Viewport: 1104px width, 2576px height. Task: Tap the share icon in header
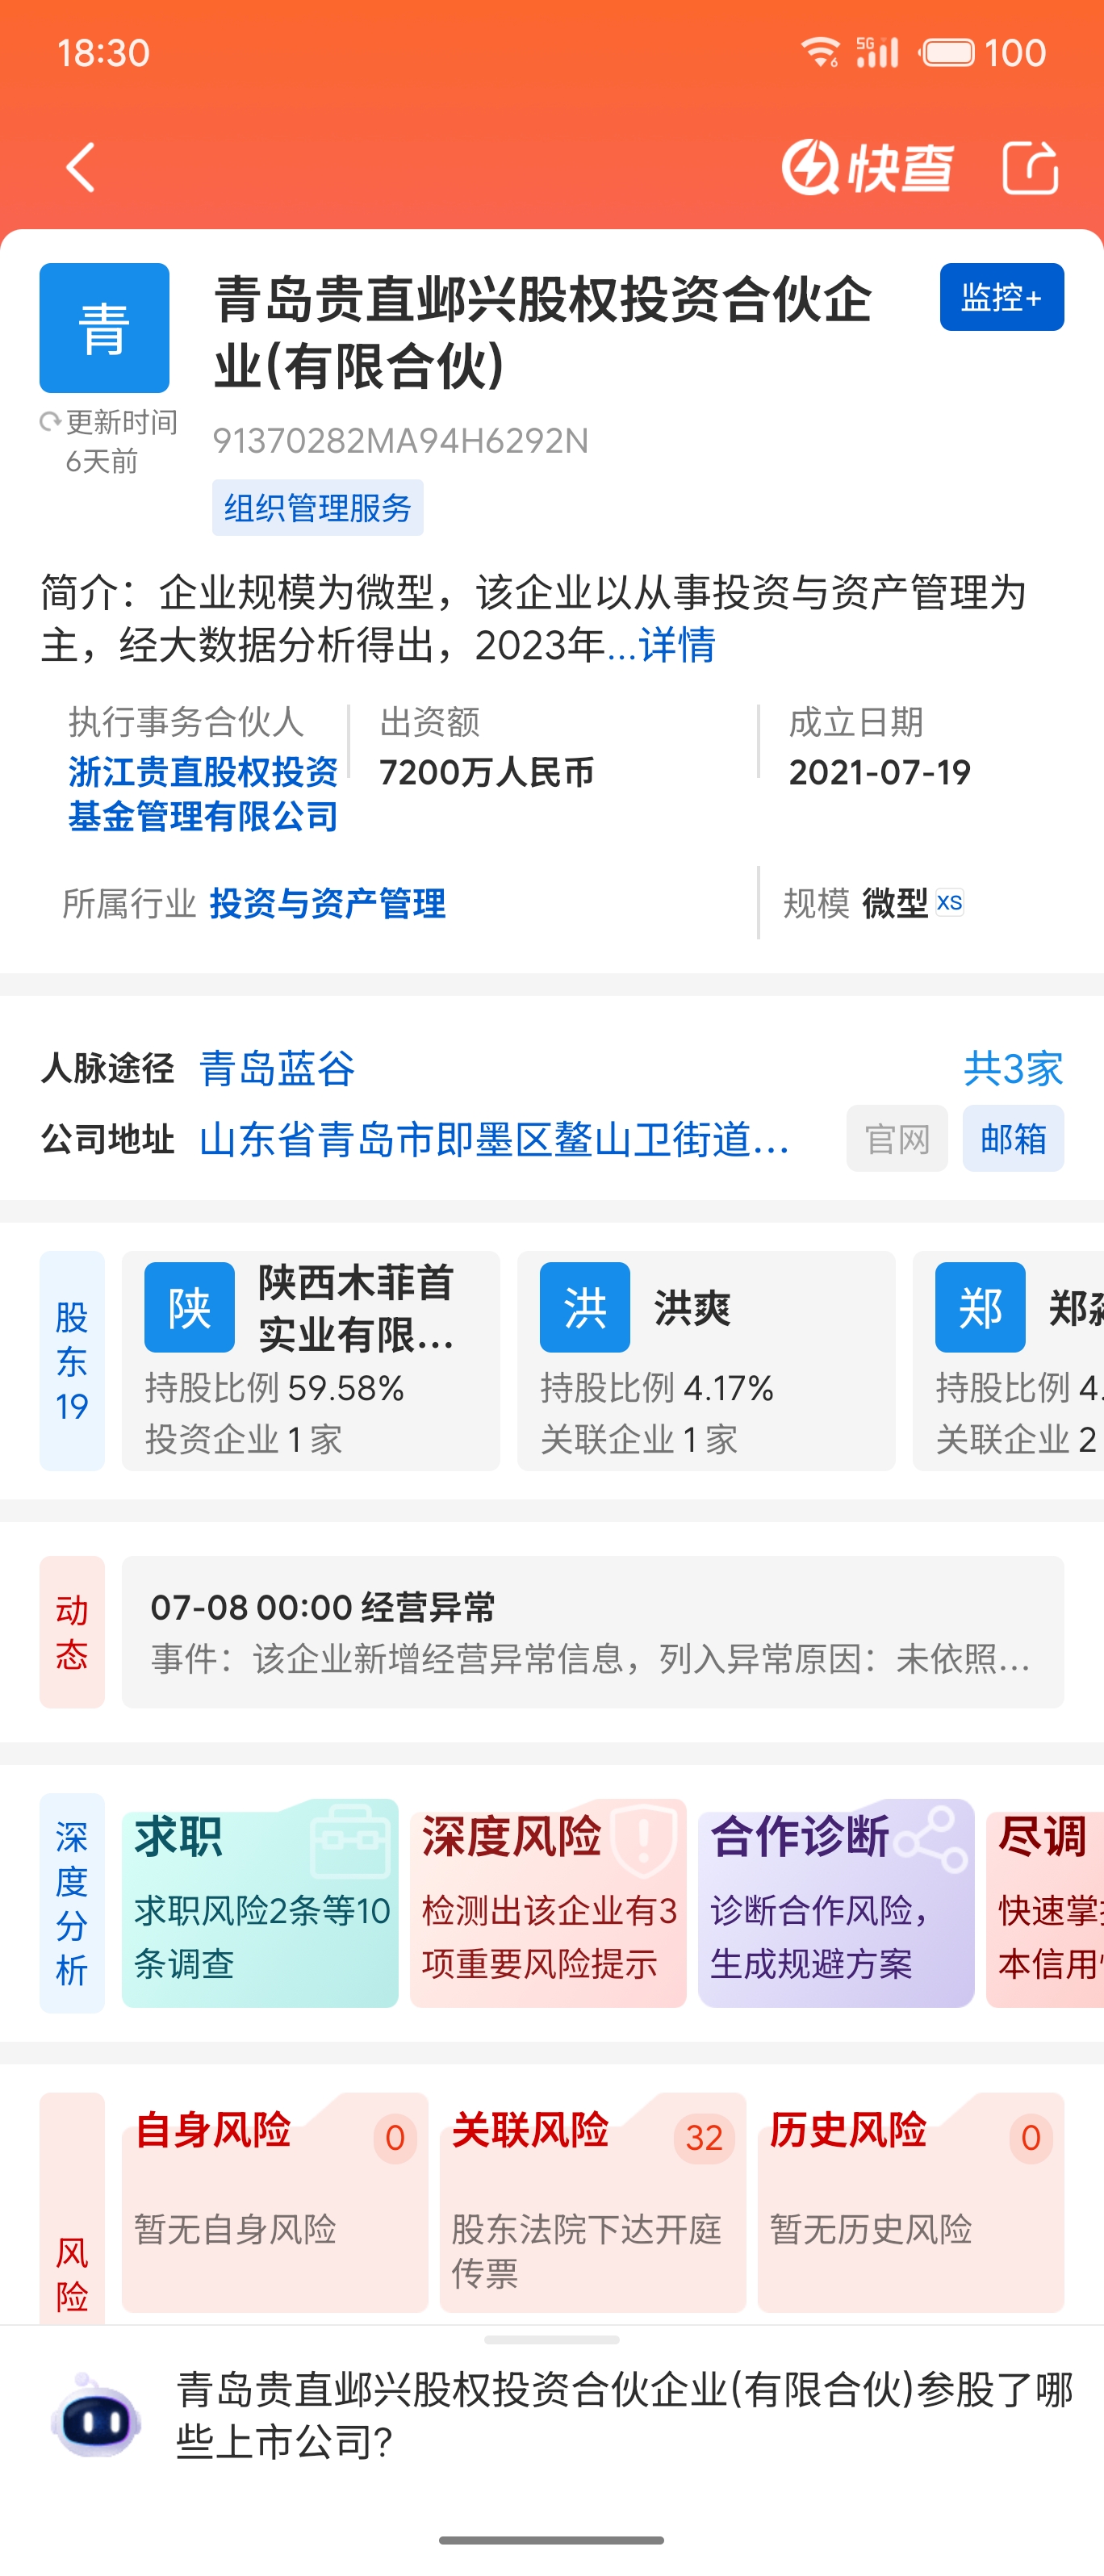[1030, 167]
